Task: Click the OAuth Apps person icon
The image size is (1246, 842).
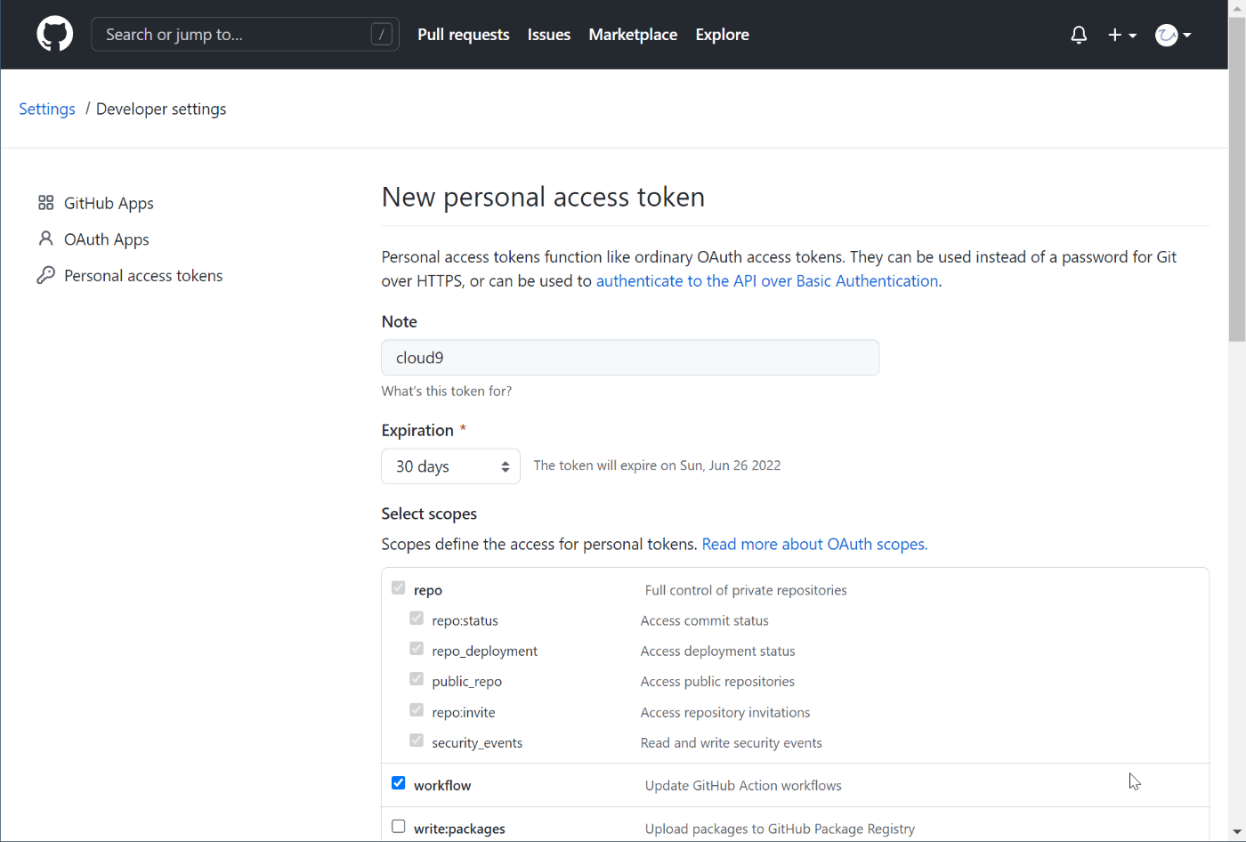Action: [x=46, y=239]
